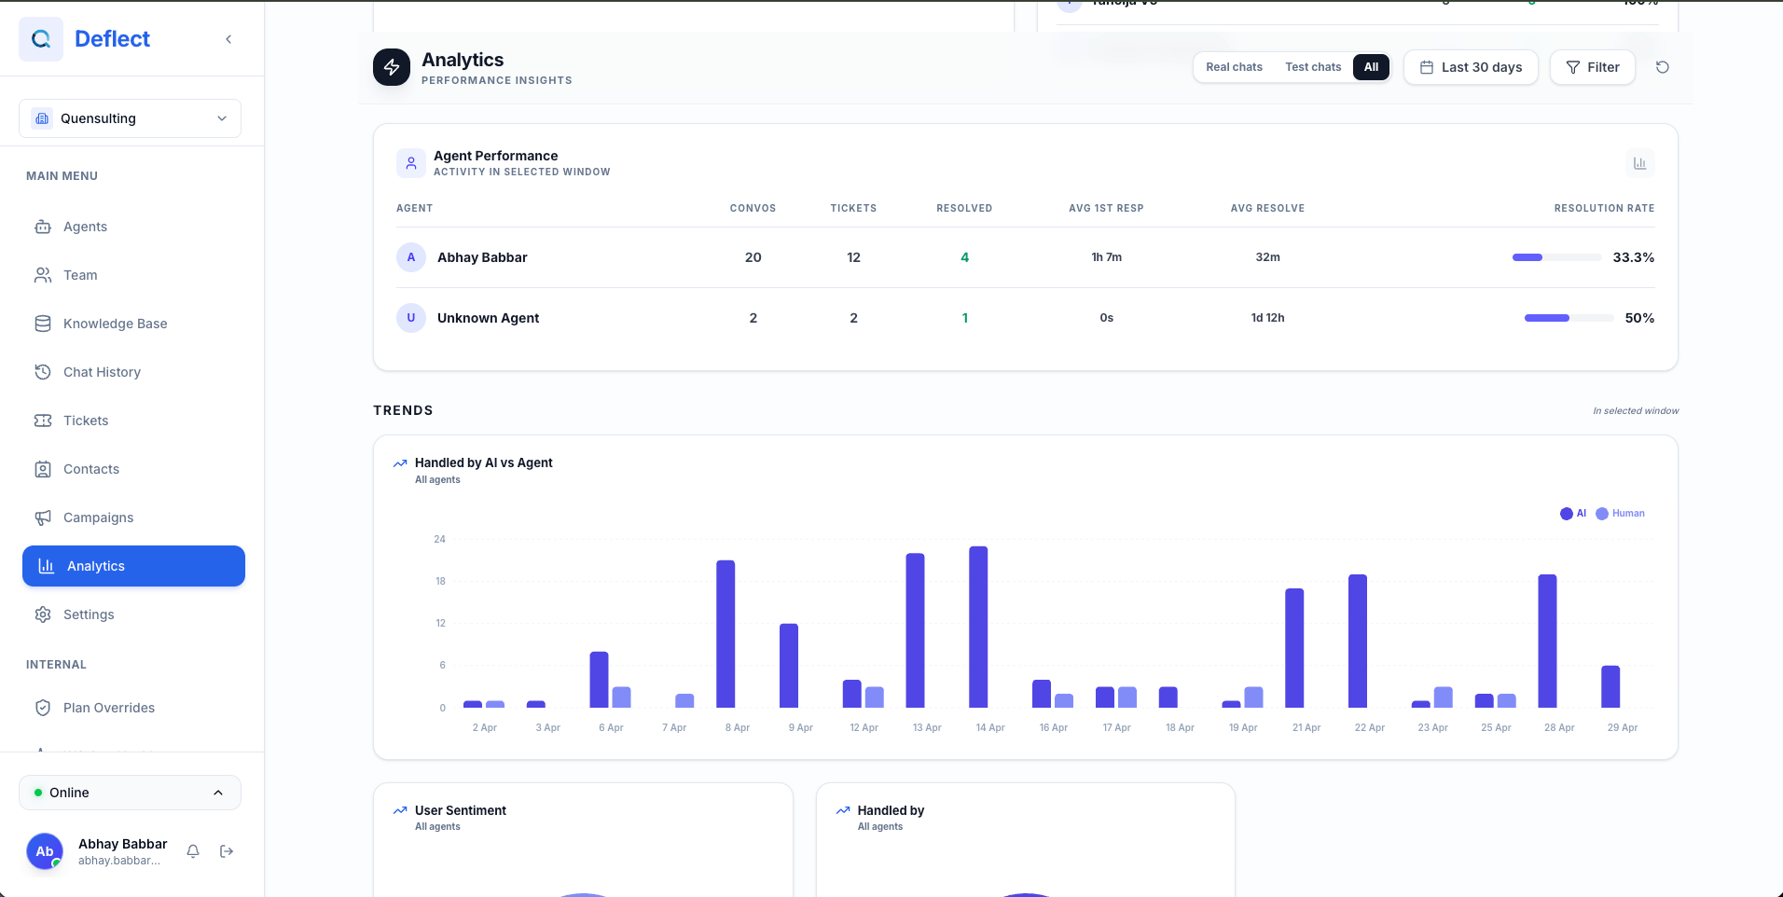Click the A avatar for Abhay Babbar
The image size is (1783, 897).
click(x=411, y=257)
